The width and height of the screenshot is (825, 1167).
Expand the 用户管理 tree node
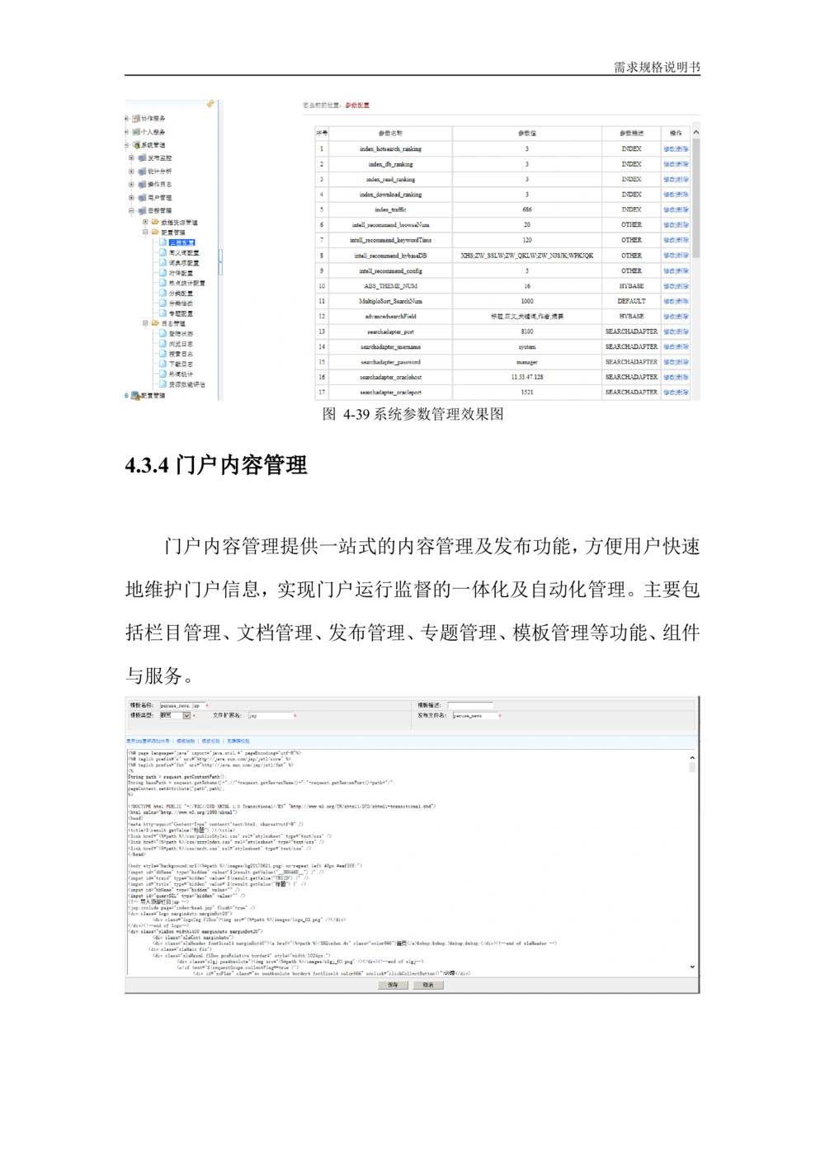point(131,198)
